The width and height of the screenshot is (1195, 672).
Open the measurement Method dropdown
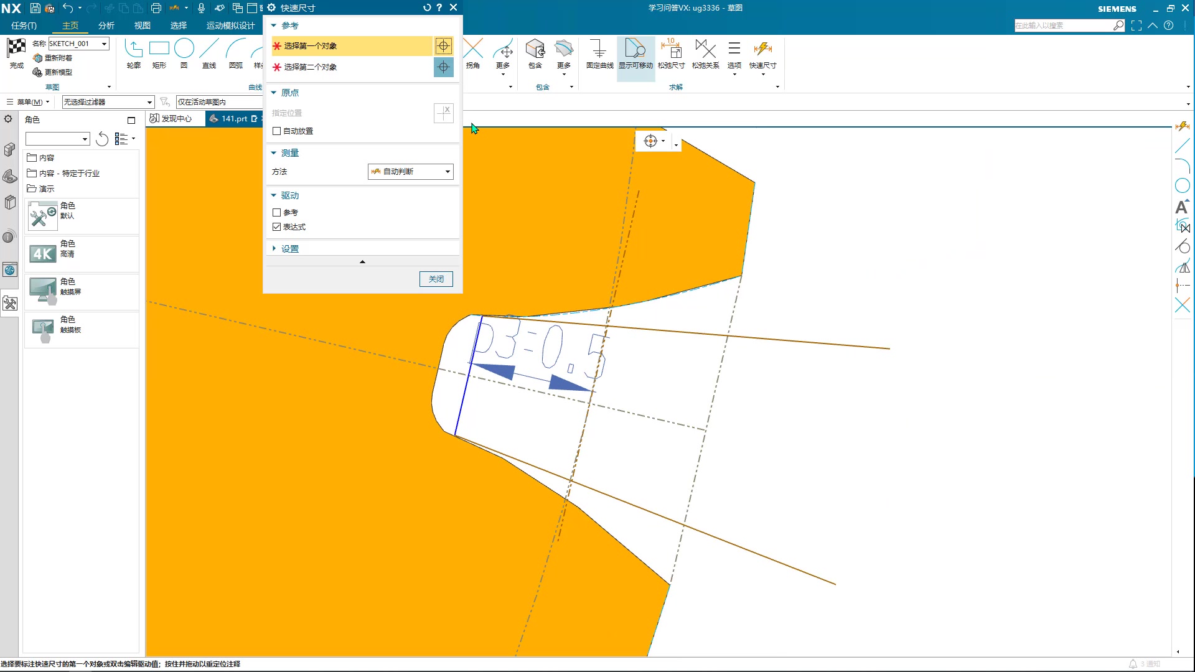click(411, 172)
